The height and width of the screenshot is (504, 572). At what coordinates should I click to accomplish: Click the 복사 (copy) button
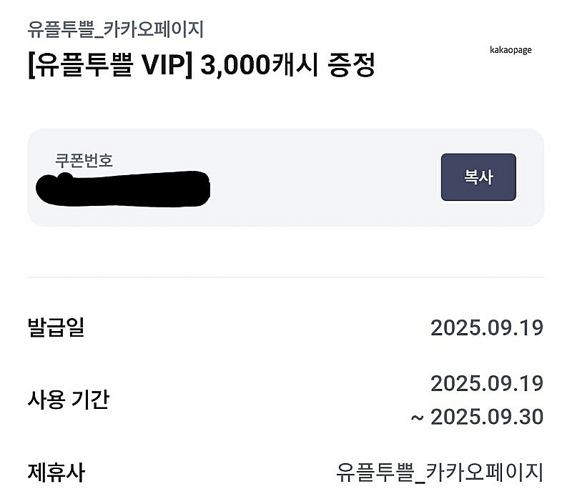click(478, 177)
